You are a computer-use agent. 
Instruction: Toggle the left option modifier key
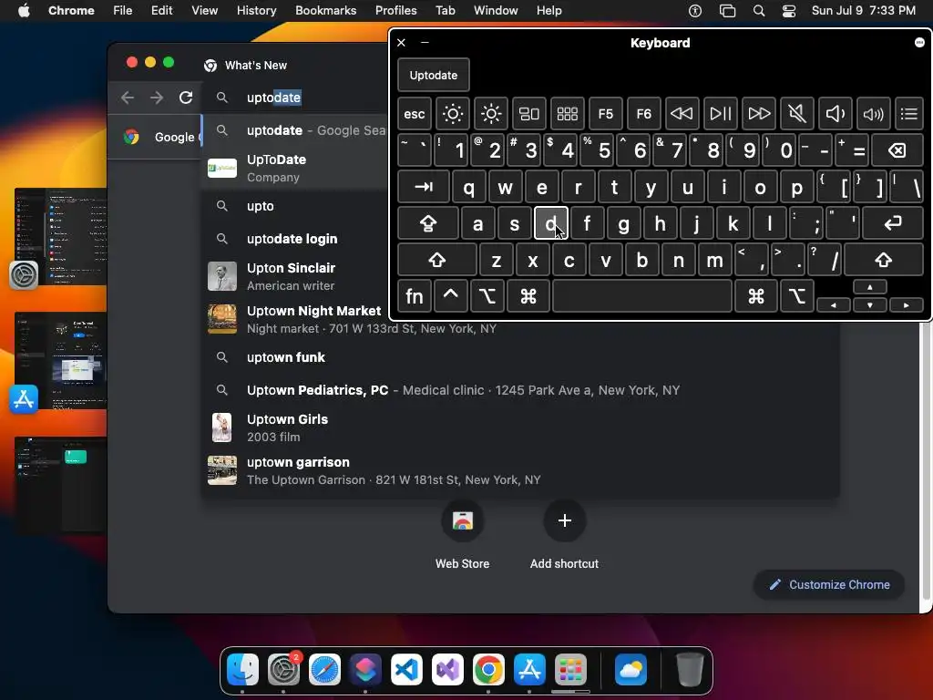coord(487,296)
